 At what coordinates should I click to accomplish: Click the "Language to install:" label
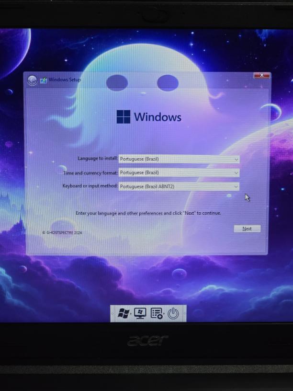pos(98,158)
